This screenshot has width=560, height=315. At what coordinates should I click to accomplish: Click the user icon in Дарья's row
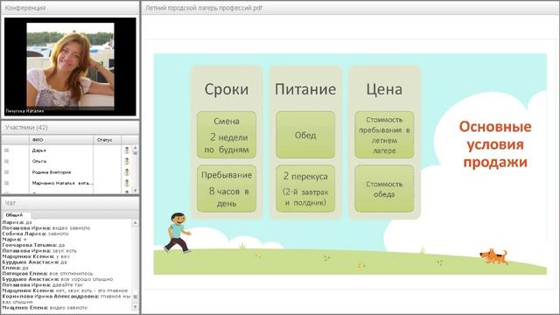(127, 150)
